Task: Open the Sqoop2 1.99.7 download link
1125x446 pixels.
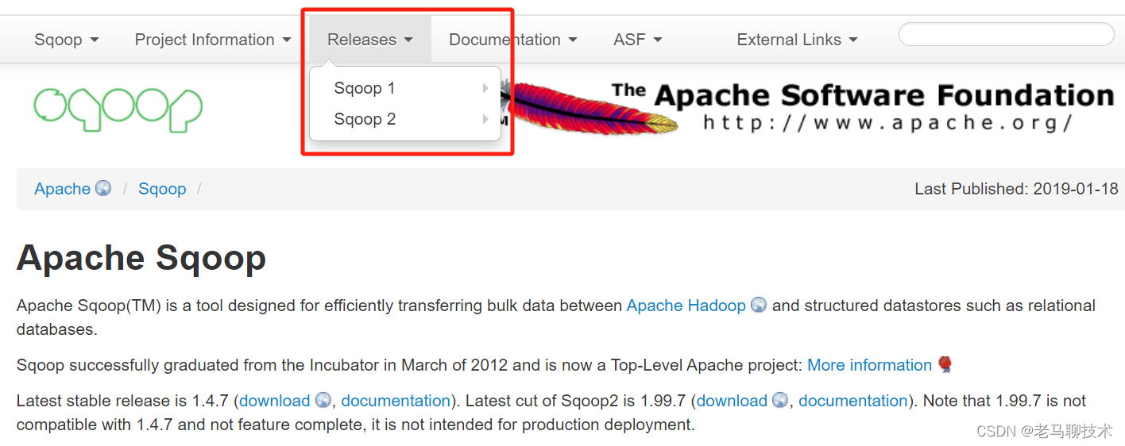Action: [732, 401]
